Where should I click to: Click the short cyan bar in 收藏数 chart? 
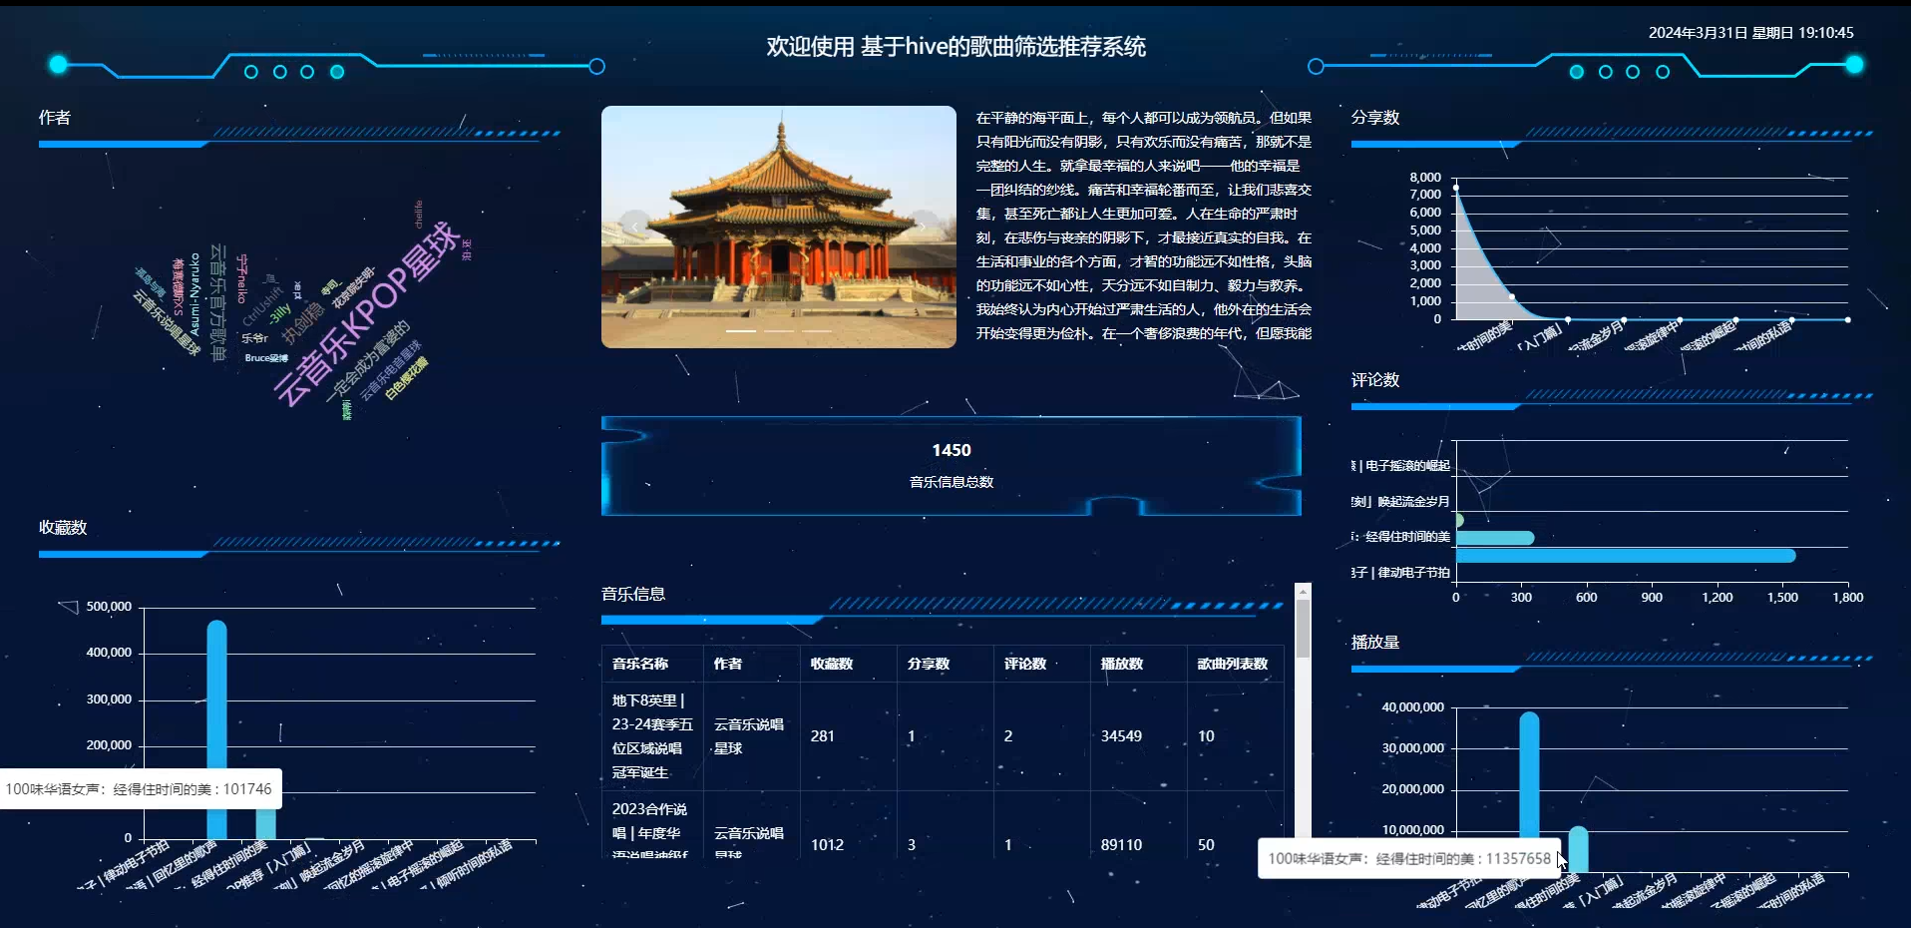(265, 824)
